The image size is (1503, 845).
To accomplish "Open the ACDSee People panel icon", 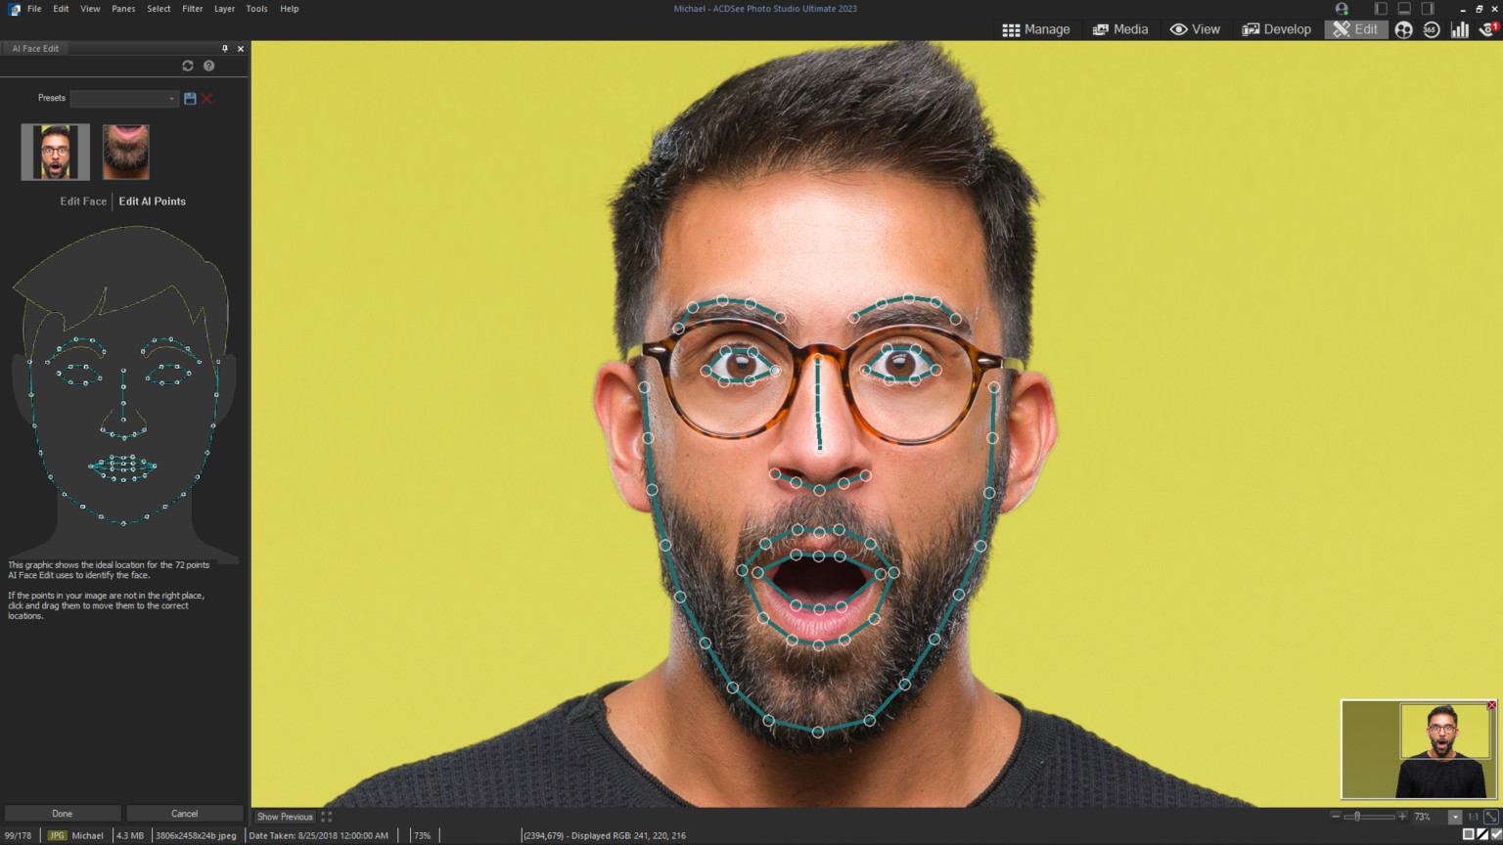I will coord(1403,30).
